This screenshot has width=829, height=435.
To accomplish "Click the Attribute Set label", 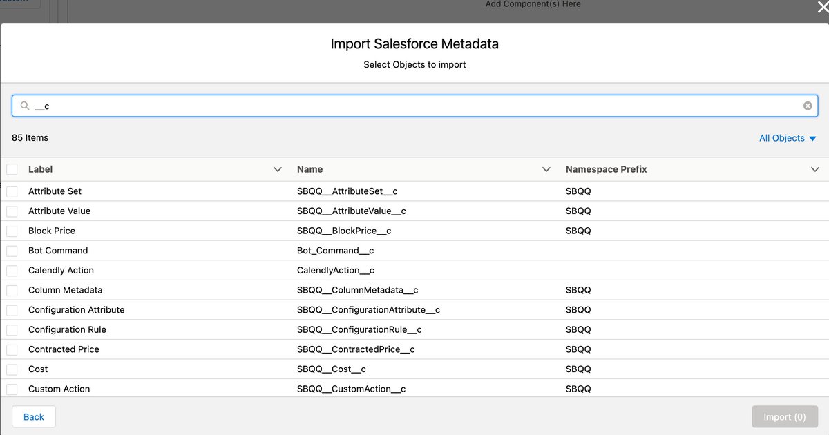I will click(55, 191).
